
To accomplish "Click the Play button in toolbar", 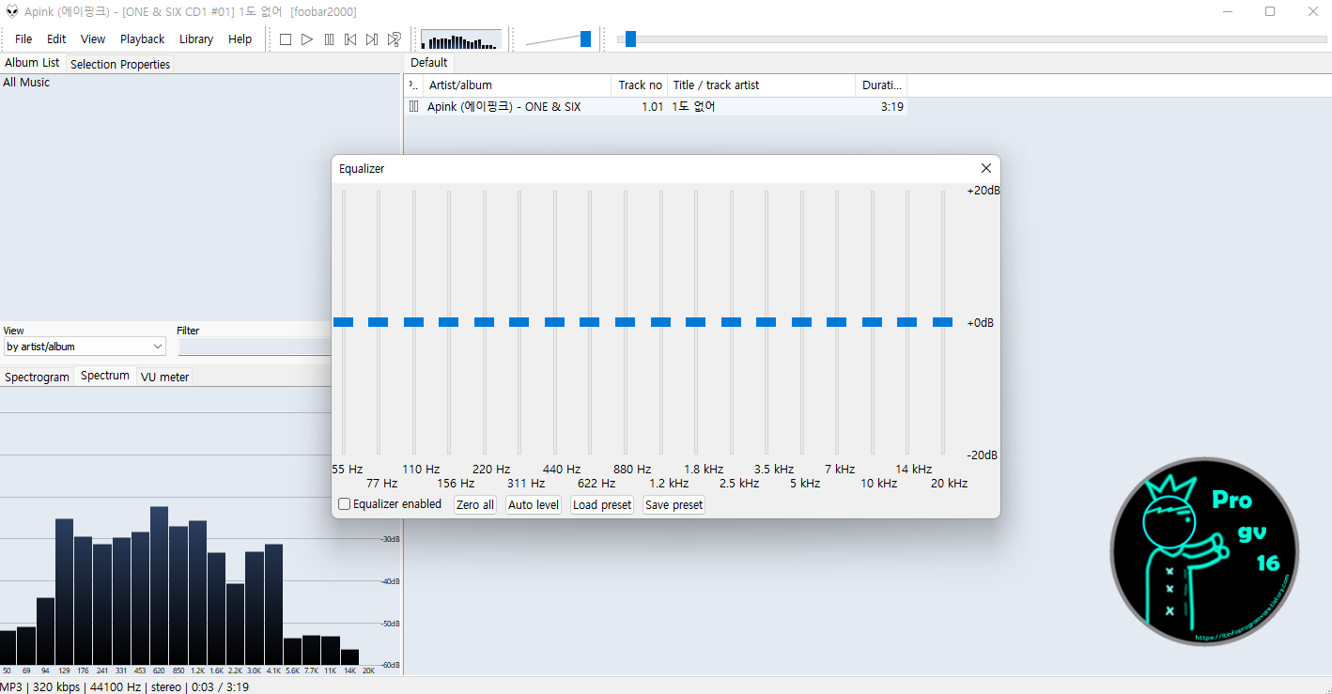I will point(307,39).
